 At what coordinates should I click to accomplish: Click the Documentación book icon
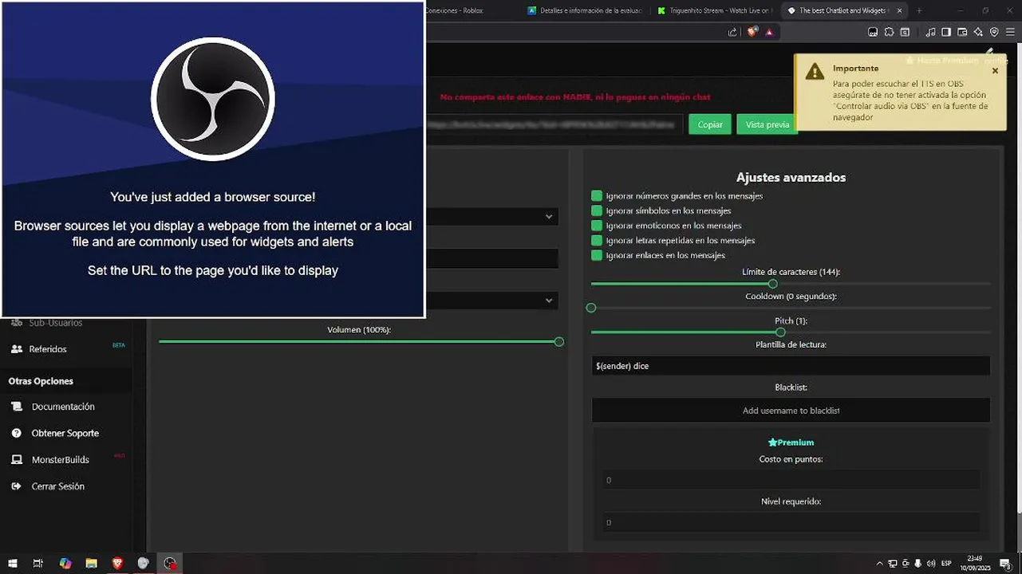coord(16,407)
